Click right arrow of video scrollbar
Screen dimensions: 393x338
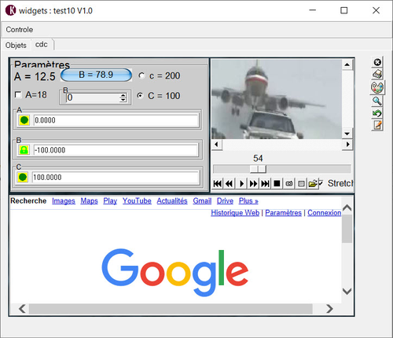[x=347, y=145]
